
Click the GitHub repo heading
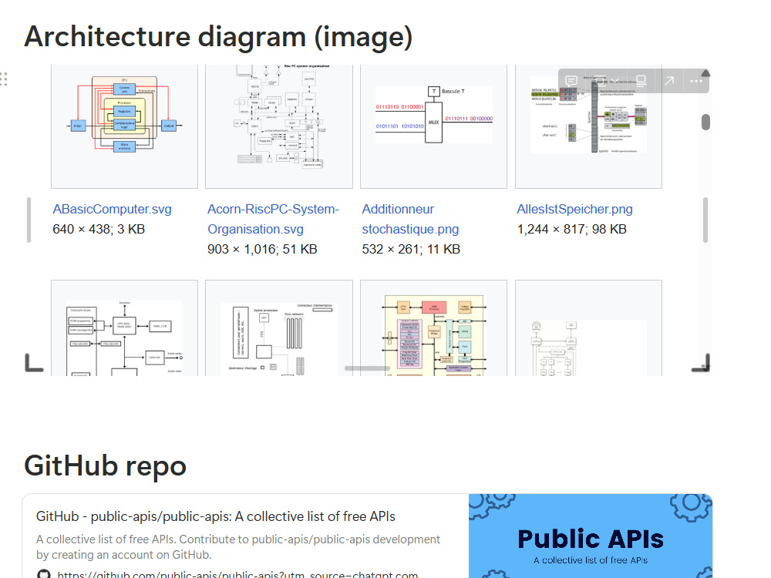click(x=105, y=466)
